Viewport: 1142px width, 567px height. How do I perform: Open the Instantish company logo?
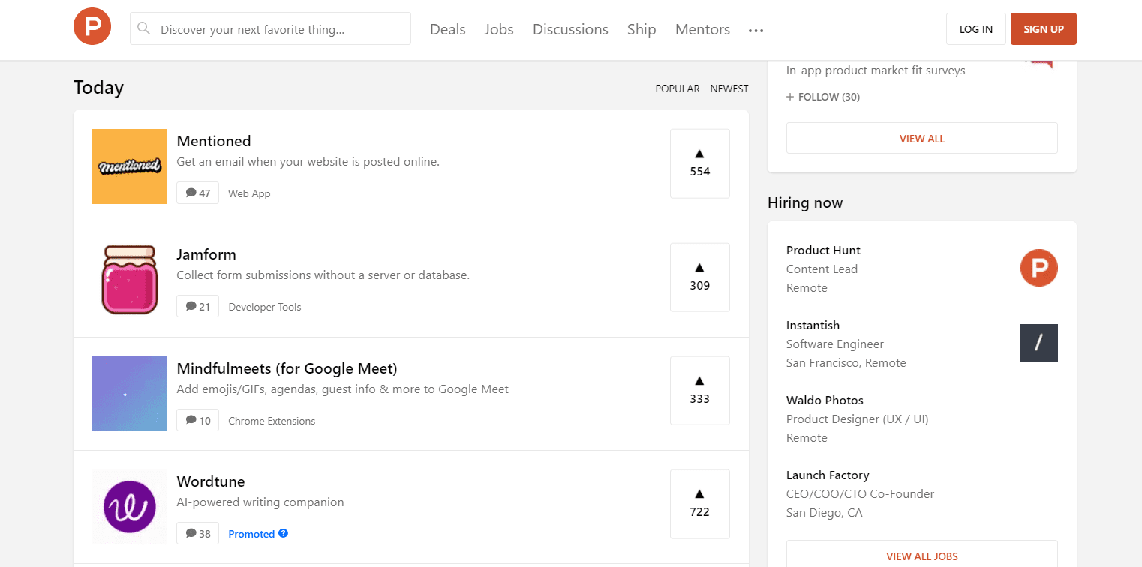click(1039, 343)
